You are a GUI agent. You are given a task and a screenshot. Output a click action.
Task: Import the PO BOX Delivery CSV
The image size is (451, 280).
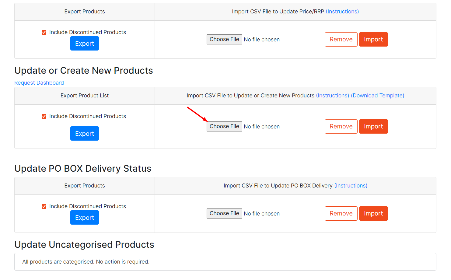point(373,214)
